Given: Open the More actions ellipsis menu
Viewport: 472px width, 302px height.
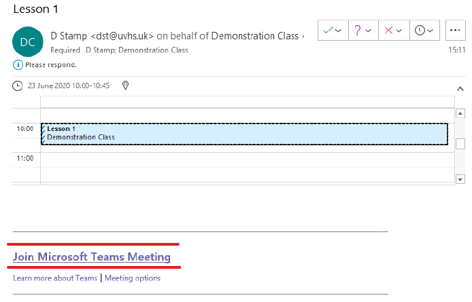Looking at the screenshot, I should pyautogui.click(x=455, y=31).
